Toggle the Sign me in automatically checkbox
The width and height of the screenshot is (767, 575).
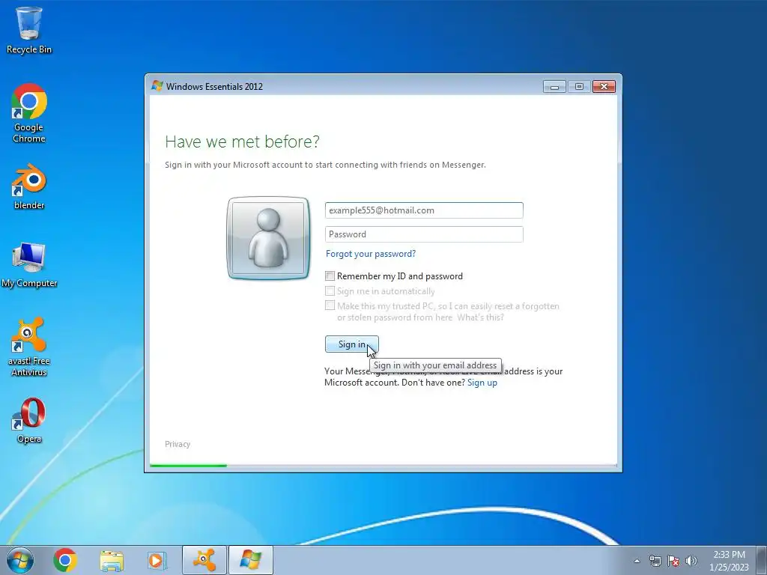point(330,291)
